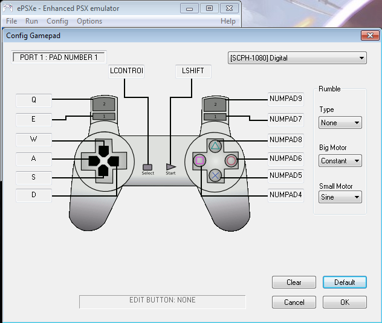The width and height of the screenshot is (382, 323).
Task: Click the left shoulder button 1 (L1)
Action: point(104,116)
